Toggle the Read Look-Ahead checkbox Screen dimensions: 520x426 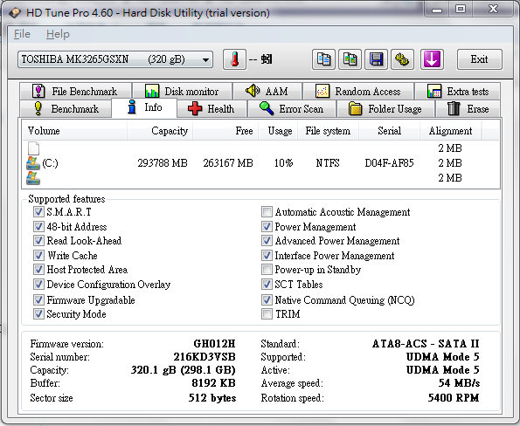coord(38,240)
